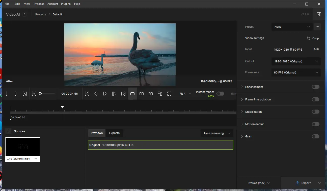Select side-by-side view mode
Screen dimensions: 327x191
coord(151,94)
